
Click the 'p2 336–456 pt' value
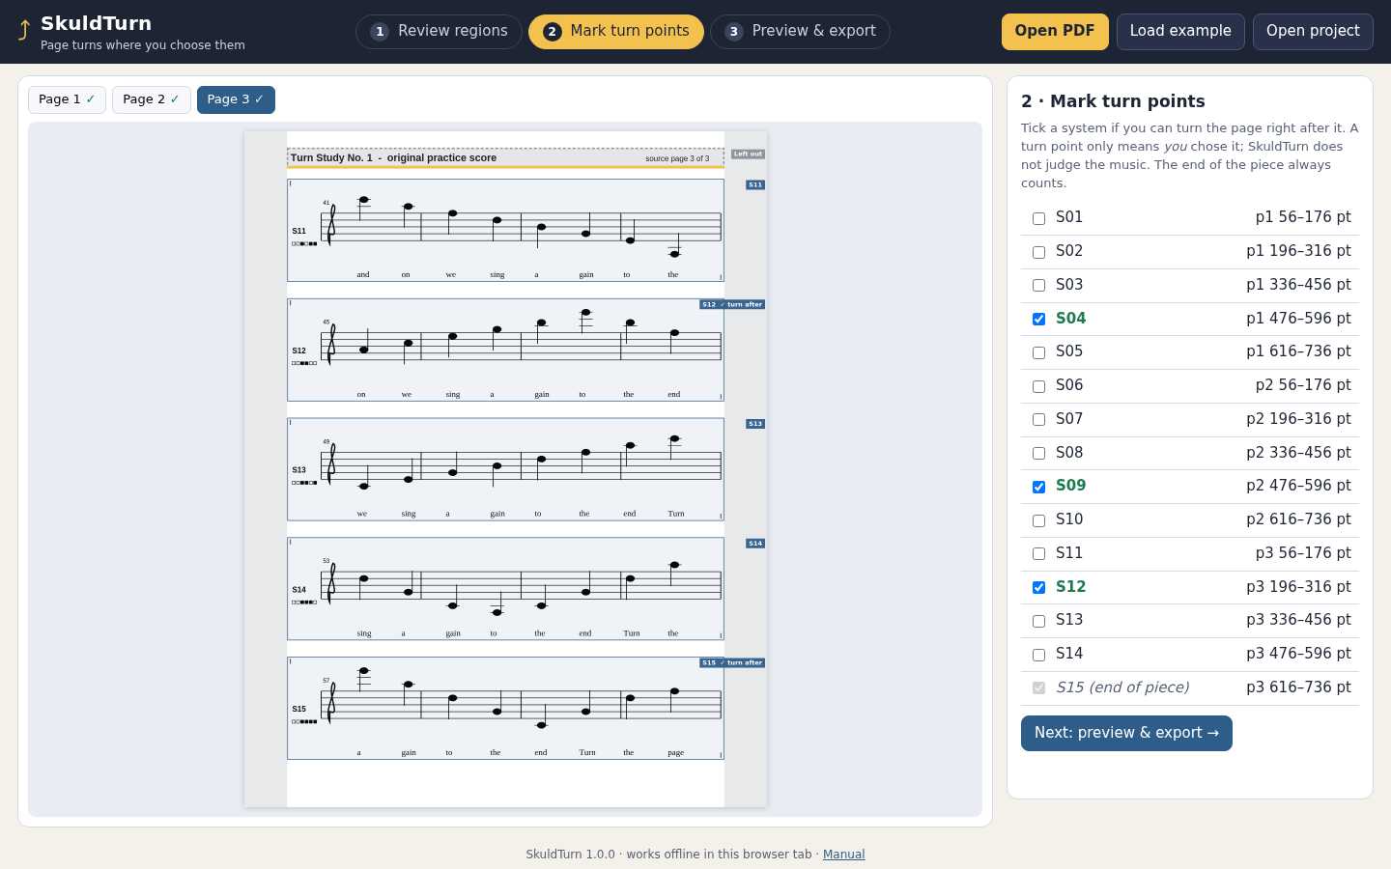[1298, 453]
